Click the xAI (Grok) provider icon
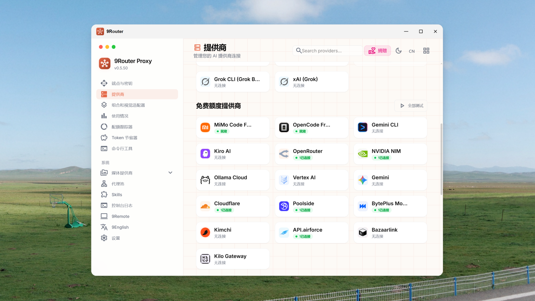535x301 pixels. (284, 82)
